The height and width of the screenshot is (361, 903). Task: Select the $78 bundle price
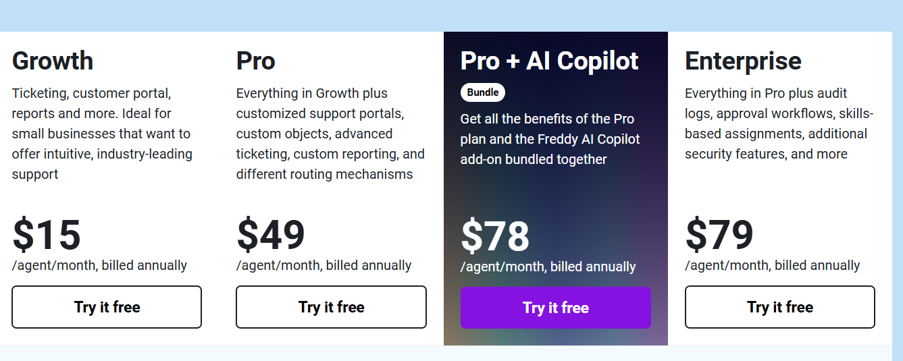[495, 236]
